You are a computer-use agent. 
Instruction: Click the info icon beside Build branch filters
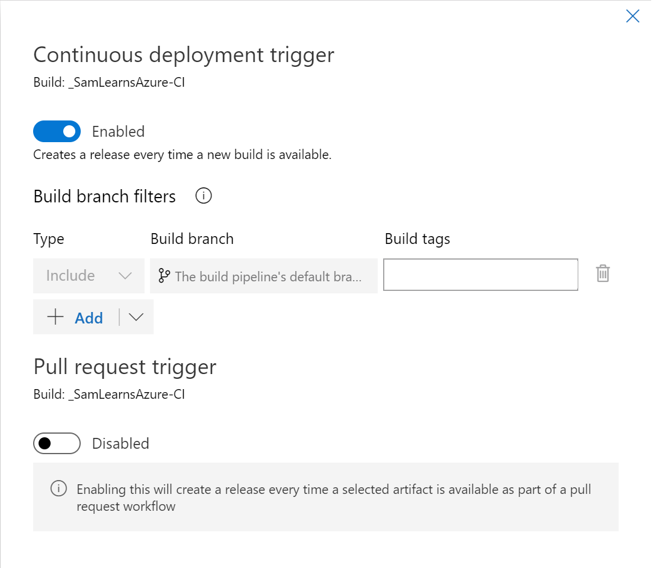pyautogui.click(x=204, y=196)
